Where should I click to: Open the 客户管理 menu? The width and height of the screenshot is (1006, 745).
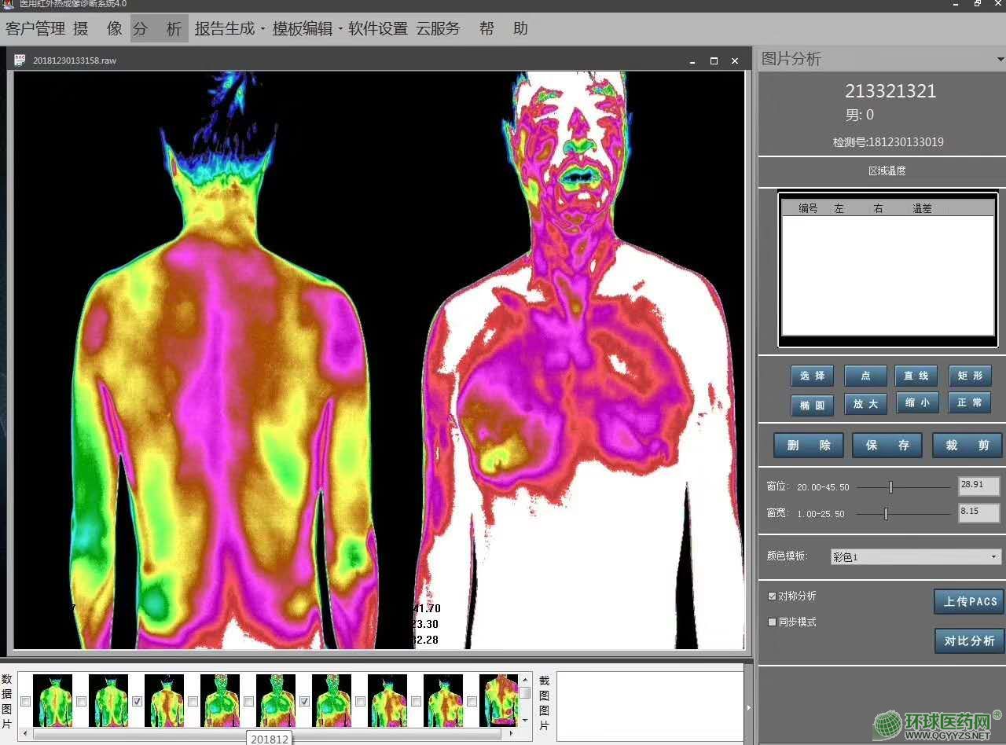35,29
